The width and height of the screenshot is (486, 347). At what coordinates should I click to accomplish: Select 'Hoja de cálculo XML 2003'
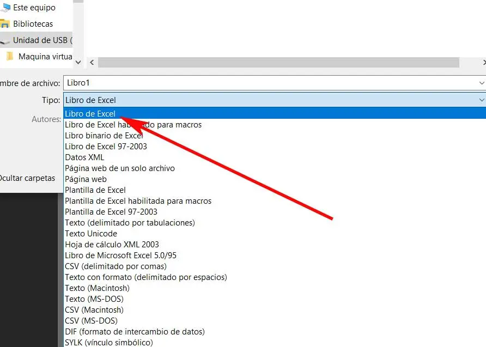tap(112, 245)
